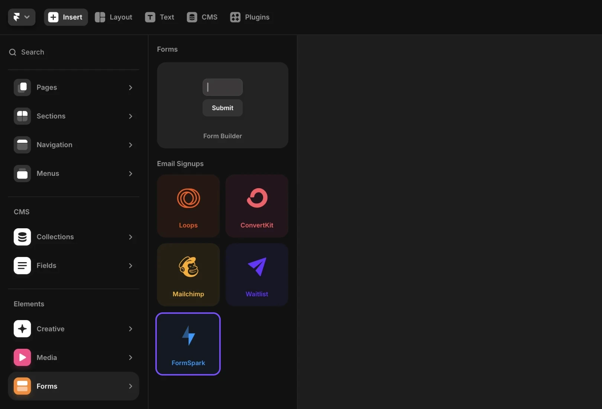Click the ConvertKit card label
This screenshot has height=409, width=602.
pyautogui.click(x=257, y=225)
